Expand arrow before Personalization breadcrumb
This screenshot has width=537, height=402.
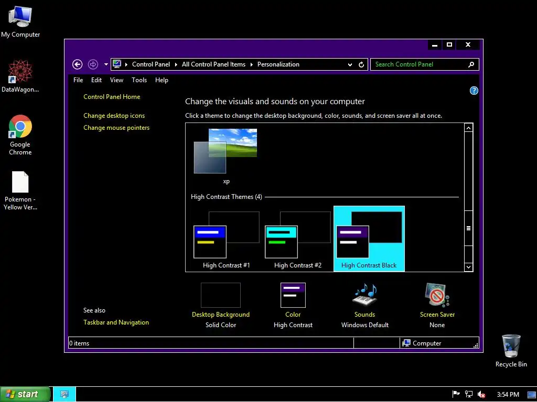[251, 64]
